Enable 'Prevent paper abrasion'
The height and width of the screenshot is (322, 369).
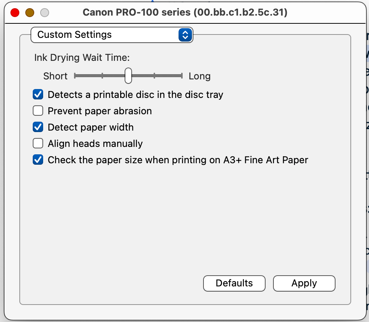pos(38,111)
